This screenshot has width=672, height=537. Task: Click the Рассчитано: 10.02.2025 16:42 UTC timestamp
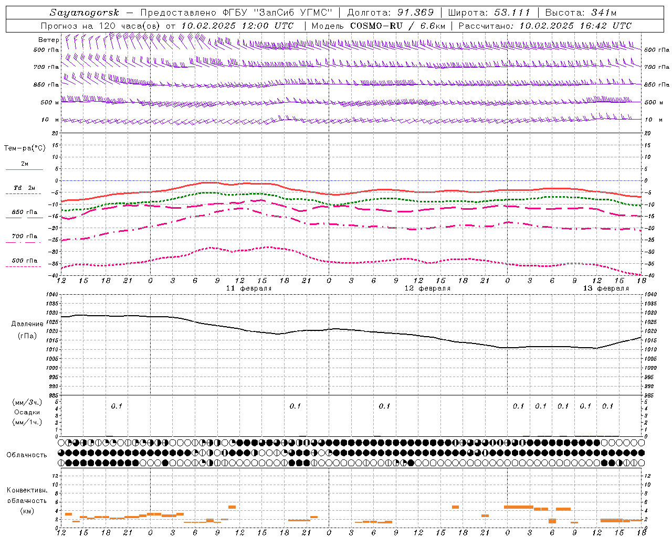click(545, 26)
